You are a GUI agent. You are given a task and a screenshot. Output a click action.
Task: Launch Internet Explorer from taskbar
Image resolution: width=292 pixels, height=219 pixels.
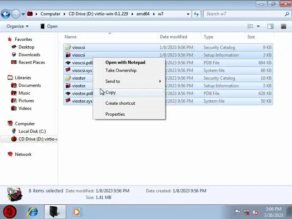point(33,212)
